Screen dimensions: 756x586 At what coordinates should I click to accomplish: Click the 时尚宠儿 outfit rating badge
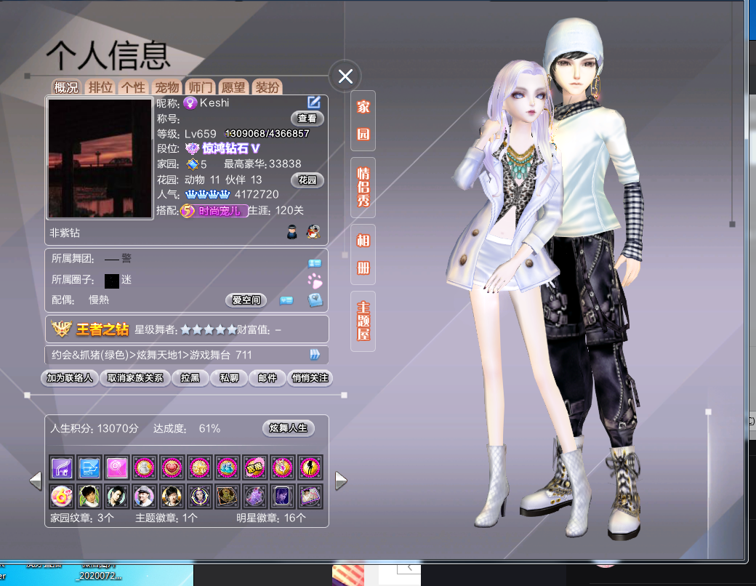[x=214, y=211]
